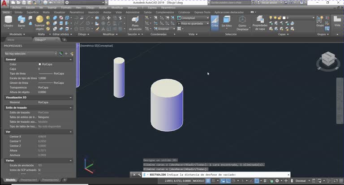Click the ViewCube in the drawing area
Viewport: 344px width, 185px height.
point(328,59)
